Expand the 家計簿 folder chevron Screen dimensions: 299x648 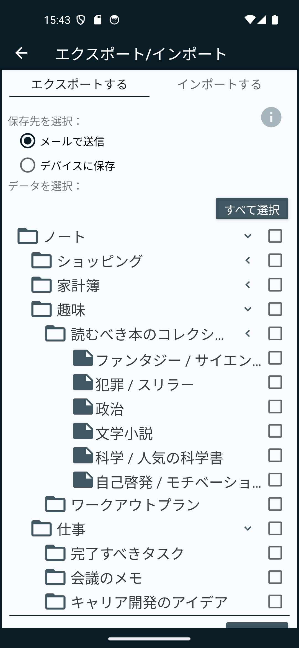pos(248,285)
